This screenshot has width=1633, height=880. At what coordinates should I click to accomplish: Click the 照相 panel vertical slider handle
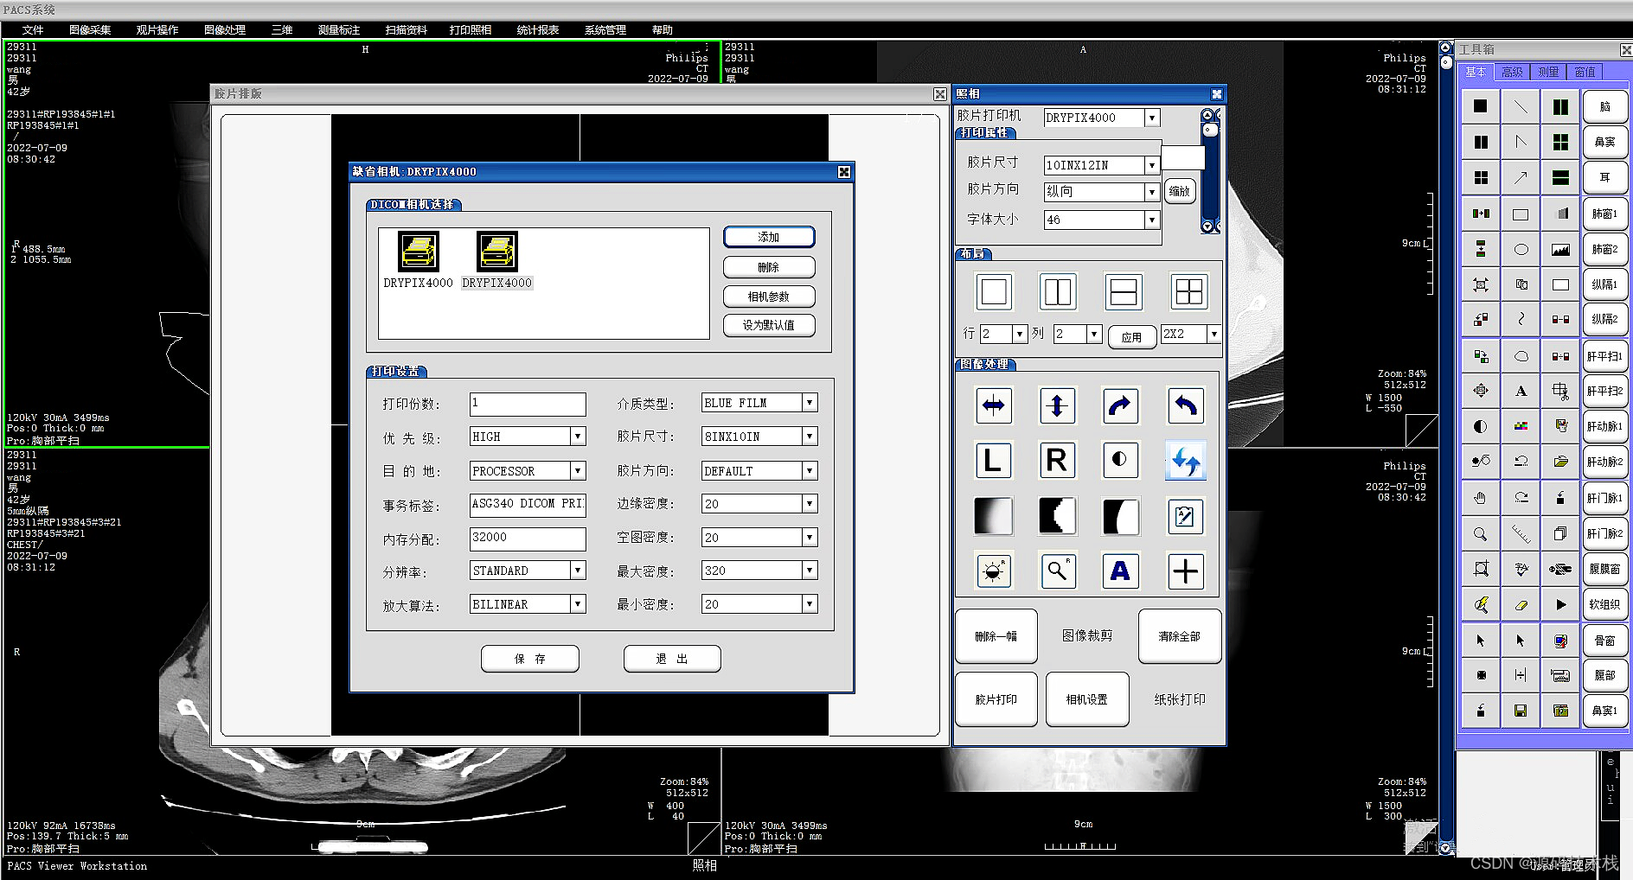pyautogui.click(x=1211, y=130)
